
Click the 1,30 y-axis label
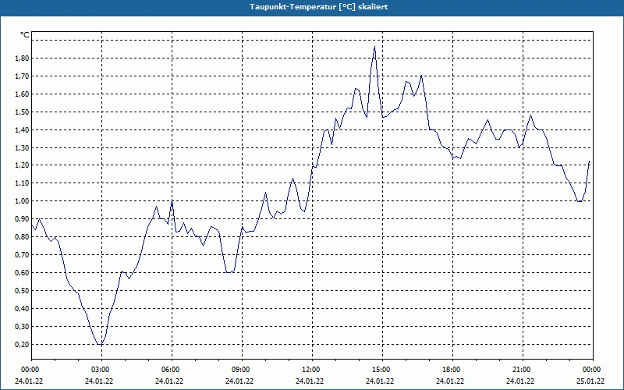pos(21,148)
